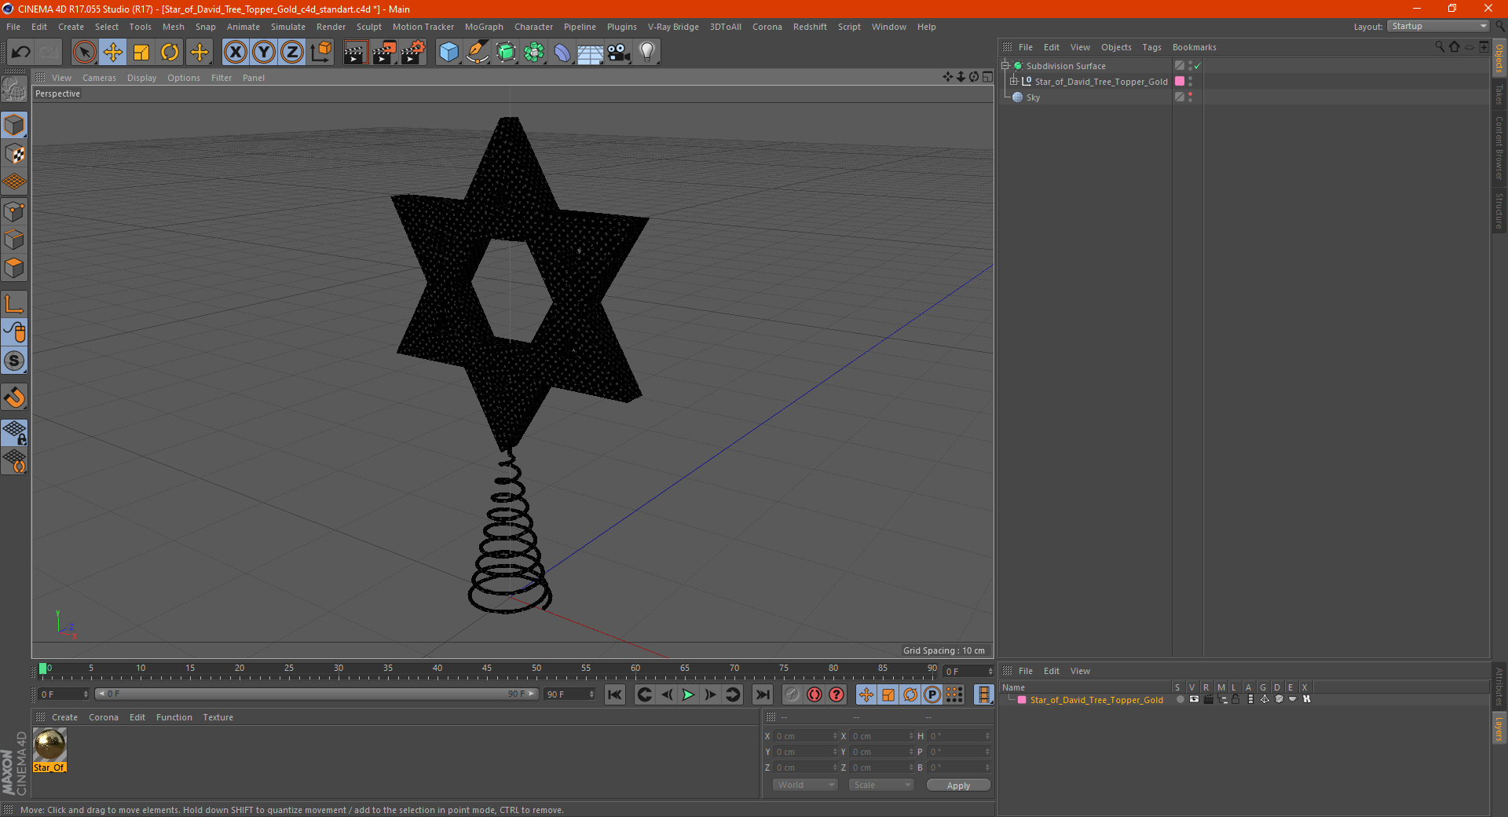Open the MoGraph menu
This screenshot has width=1508, height=817.
(484, 27)
